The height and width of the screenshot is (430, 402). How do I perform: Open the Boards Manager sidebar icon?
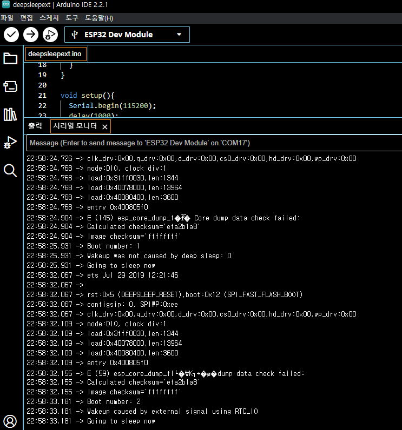pos(10,86)
